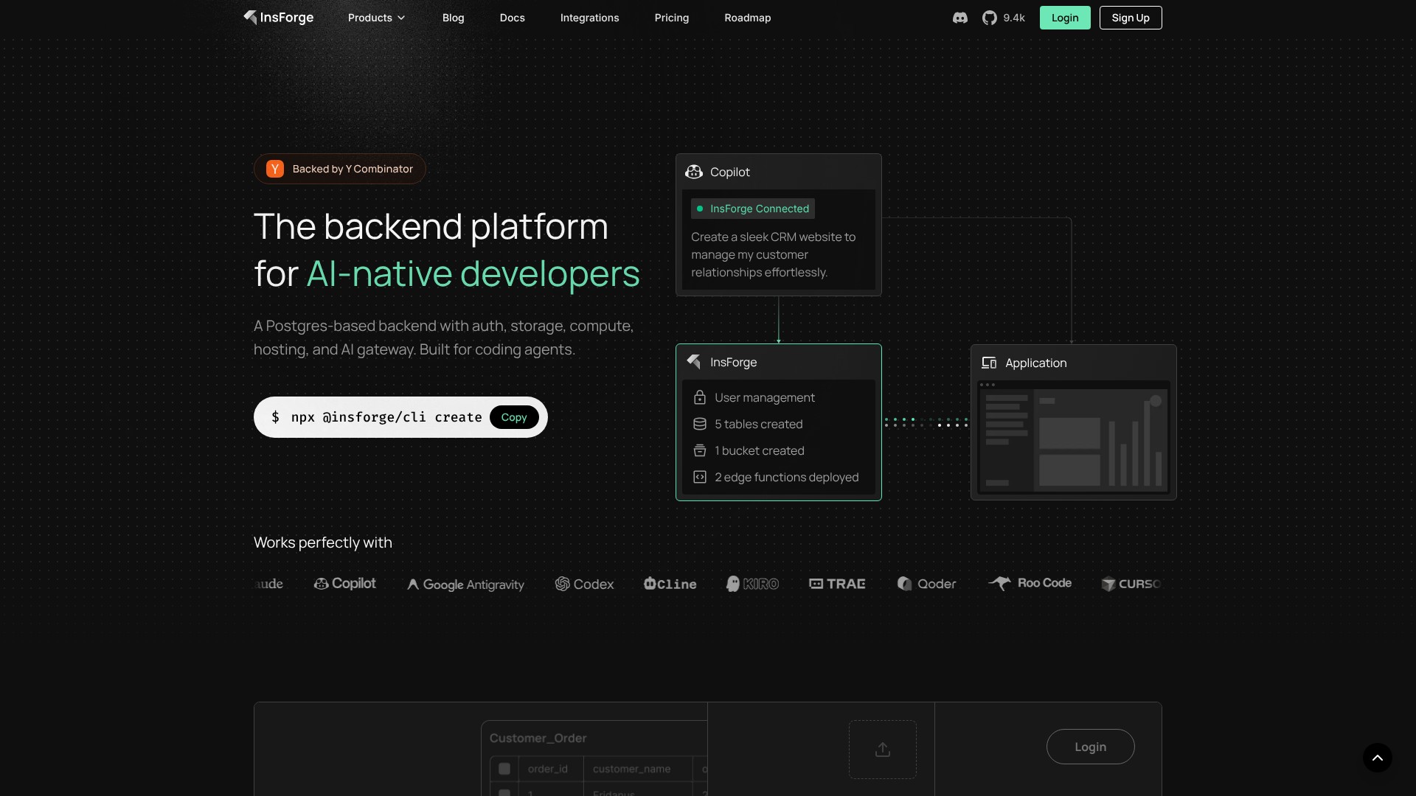The height and width of the screenshot is (796, 1416).
Task: Open the Discord icon link
Action: 959,18
